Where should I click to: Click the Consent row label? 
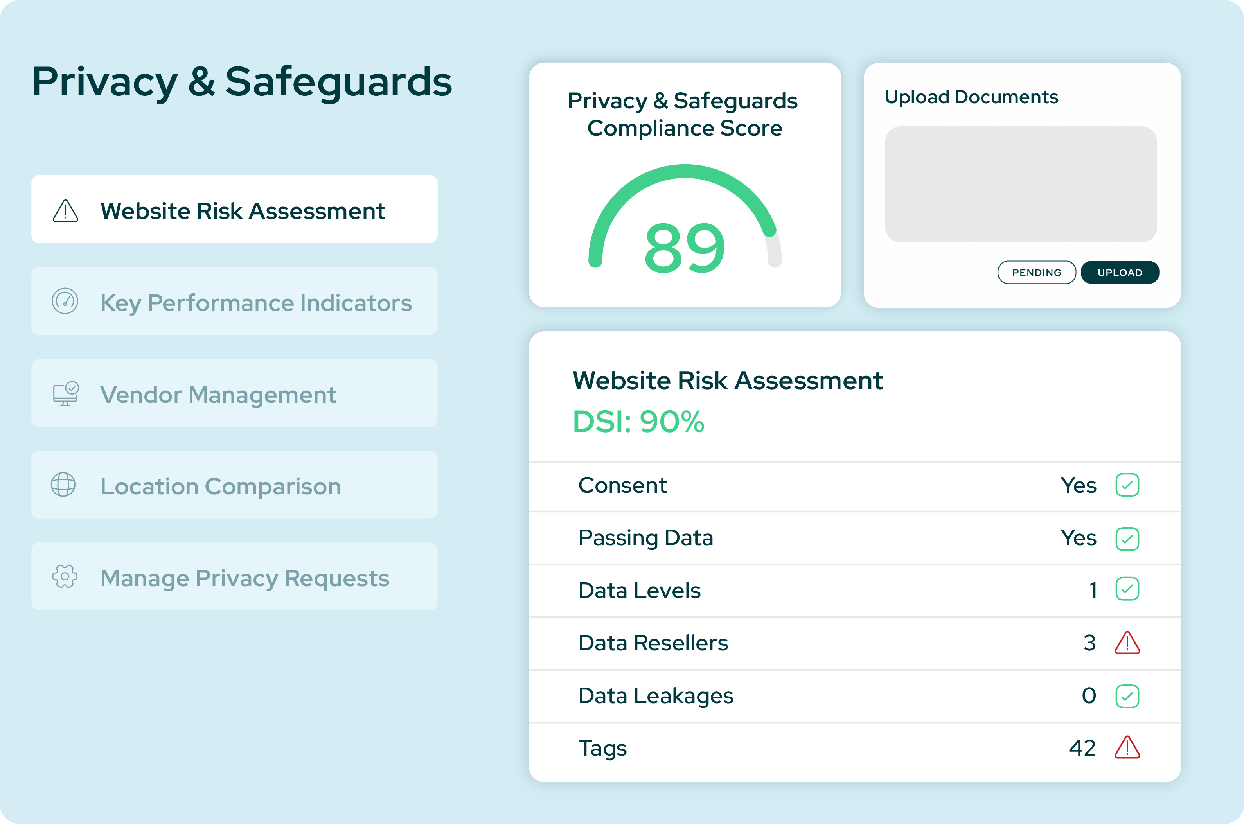click(x=622, y=485)
